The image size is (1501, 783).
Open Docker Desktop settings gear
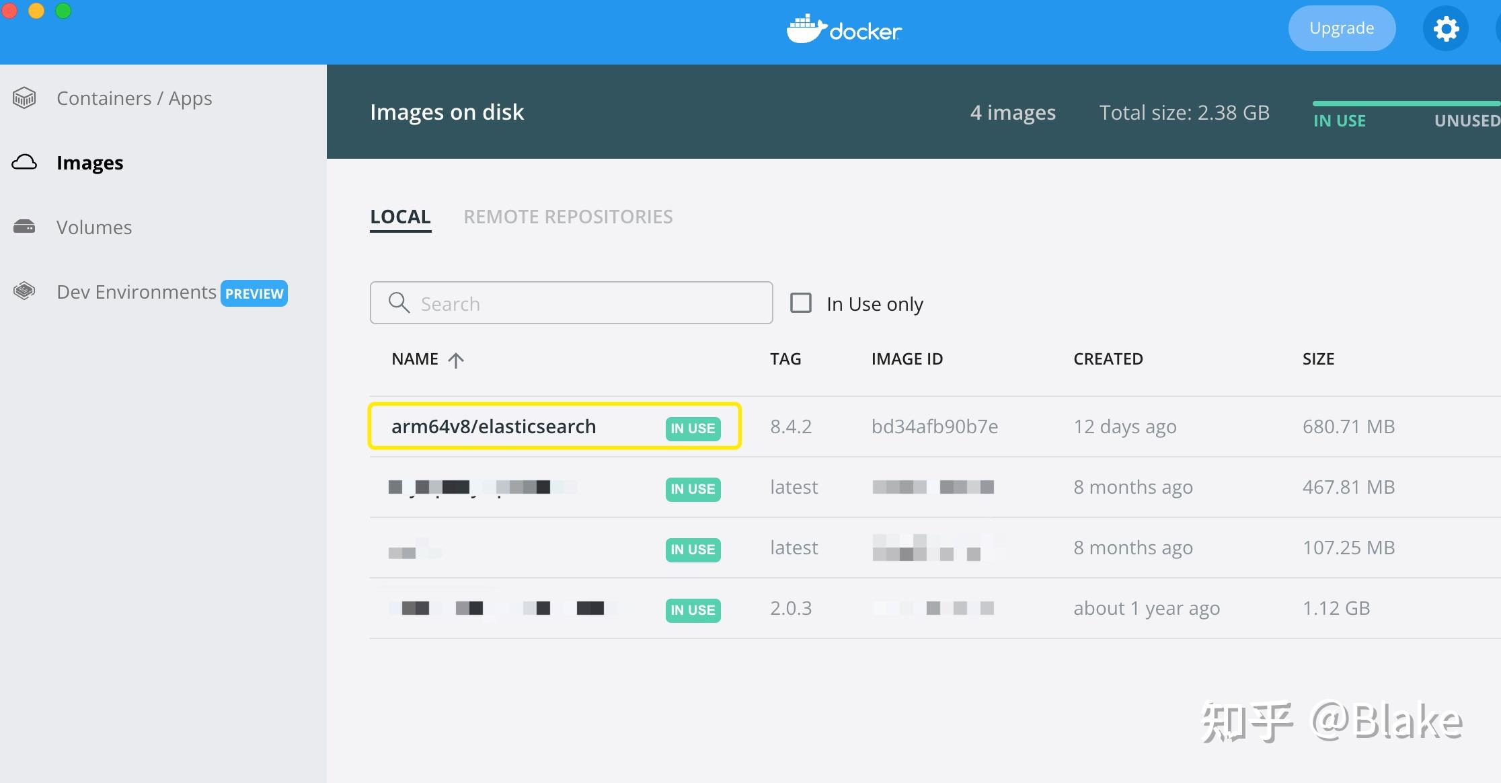[x=1445, y=28]
